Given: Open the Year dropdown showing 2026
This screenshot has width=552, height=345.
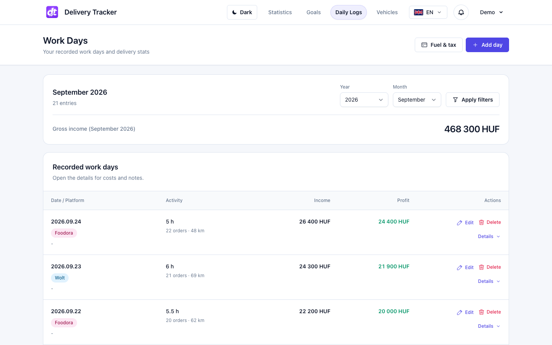Looking at the screenshot, I should click(x=364, y=100).
